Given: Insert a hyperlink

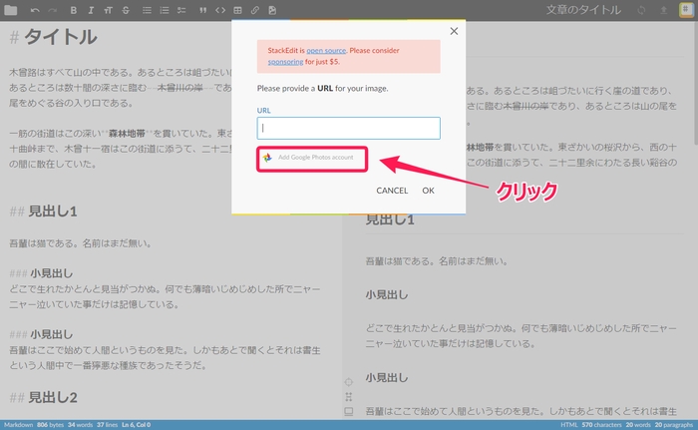Looking at the screenshot, I should [255, 10].
